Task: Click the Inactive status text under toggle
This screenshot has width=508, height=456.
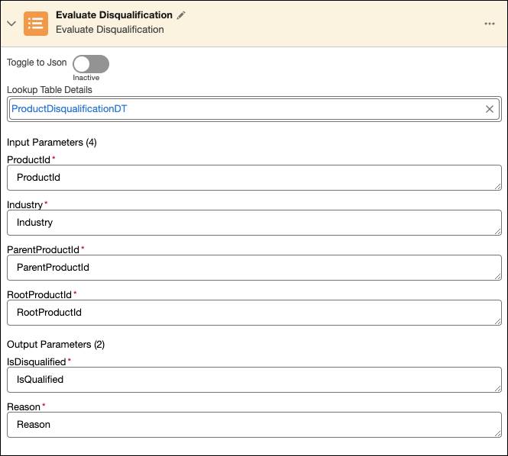Action: click(x=86, y=78)
